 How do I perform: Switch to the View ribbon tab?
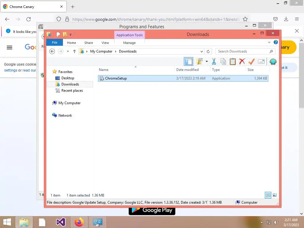(x=105, y=43)
